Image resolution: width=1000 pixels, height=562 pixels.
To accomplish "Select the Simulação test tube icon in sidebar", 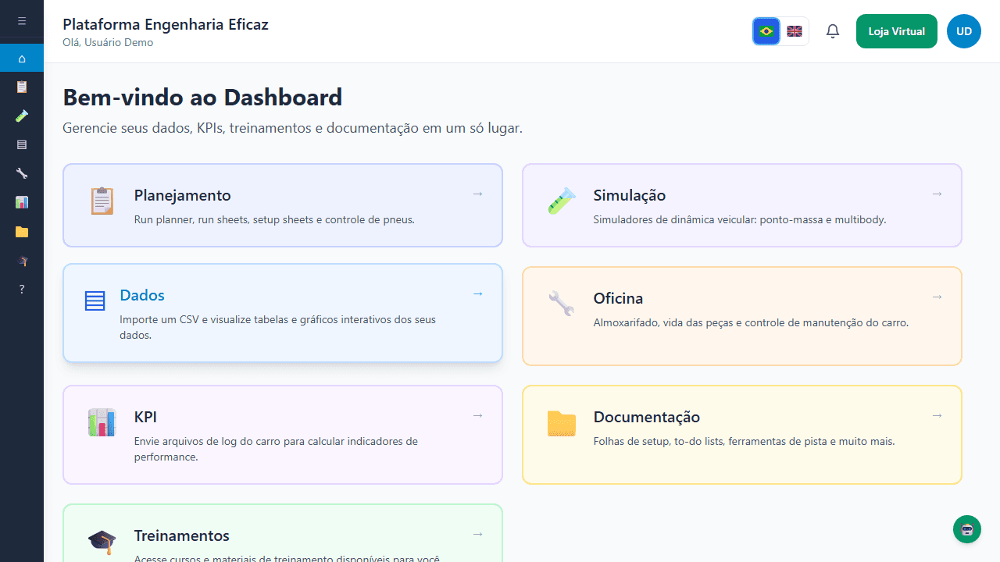I will click(x=21, y=116).
